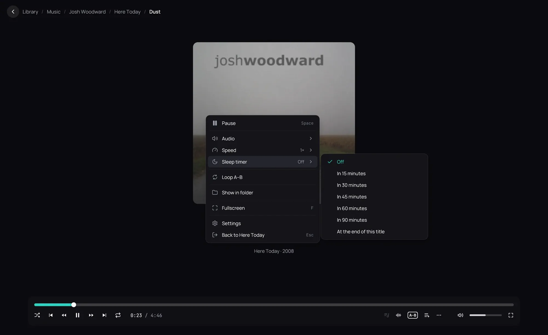Select sleep timer Off option

[x=374, y=162]
